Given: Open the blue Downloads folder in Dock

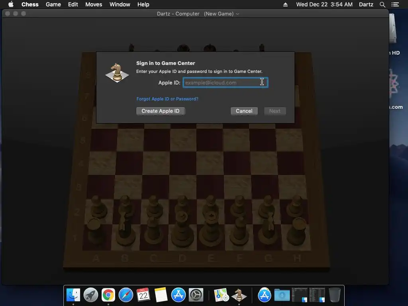Looking at the screenshot, I should [x=282, y=295].
